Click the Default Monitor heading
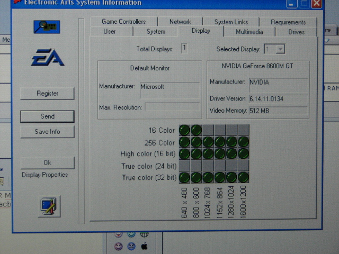Screen dimensions: 339x254 click(150, 68)
